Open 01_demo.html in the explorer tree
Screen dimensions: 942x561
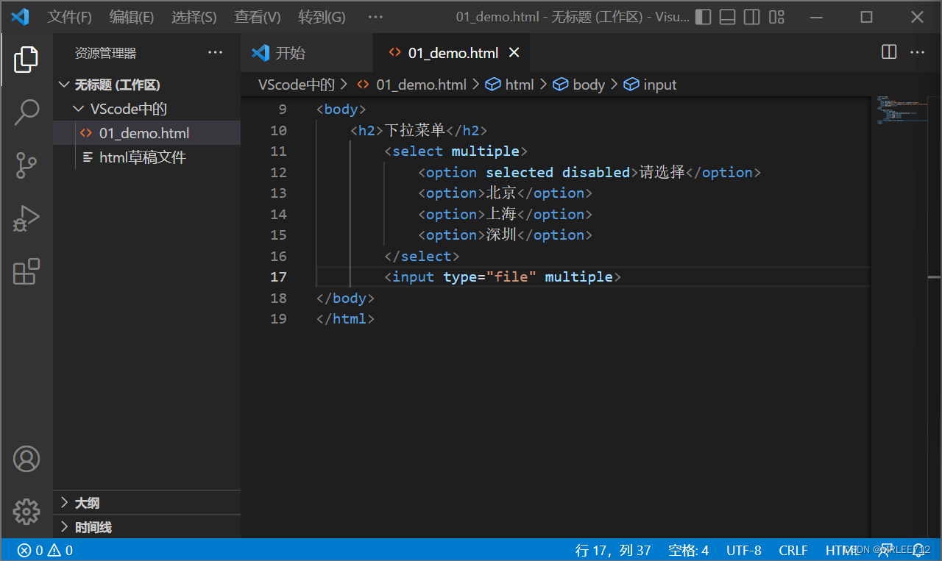147,133
